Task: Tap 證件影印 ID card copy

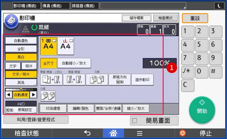Action: pyautogui.click(x=143, y=80)
